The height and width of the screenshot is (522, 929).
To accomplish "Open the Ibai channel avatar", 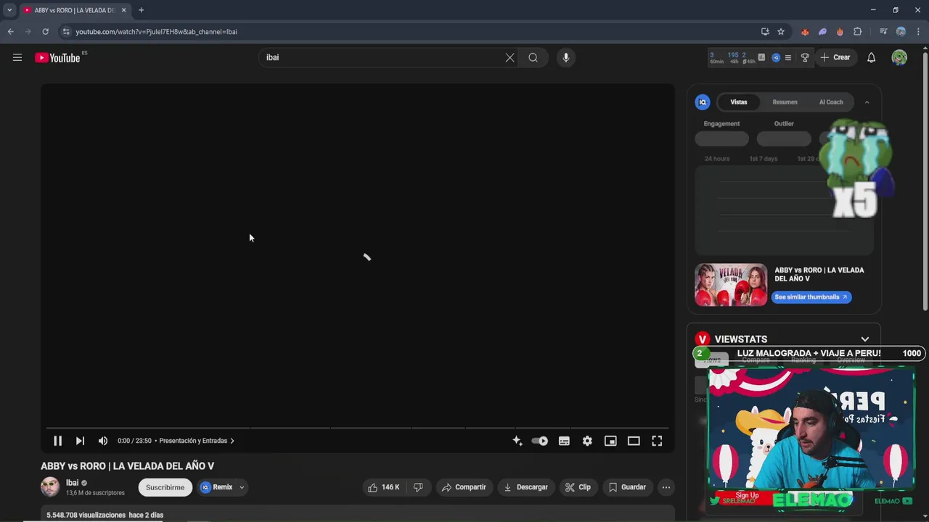I will [x=50, y=487].
